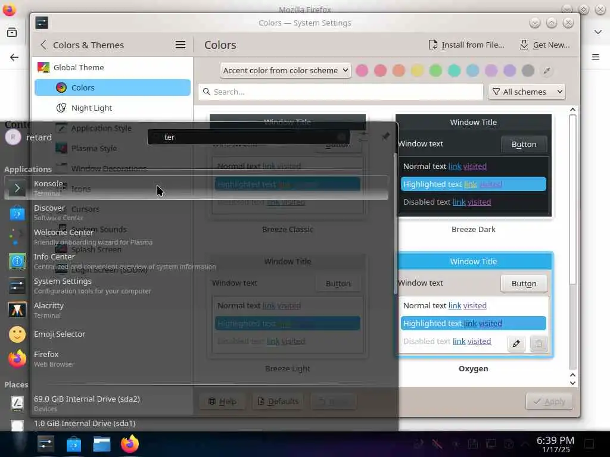Open the System Settings sidebar hamburger menu

(x=180, y=45)
